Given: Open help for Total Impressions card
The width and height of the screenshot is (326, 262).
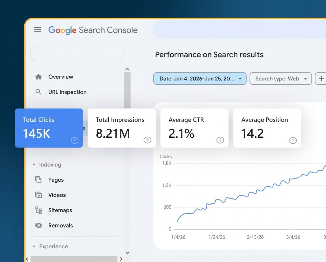Looking at the screenshot, I should tap(147, 140).
